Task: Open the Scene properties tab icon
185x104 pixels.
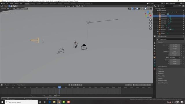Action: point(155,51)
